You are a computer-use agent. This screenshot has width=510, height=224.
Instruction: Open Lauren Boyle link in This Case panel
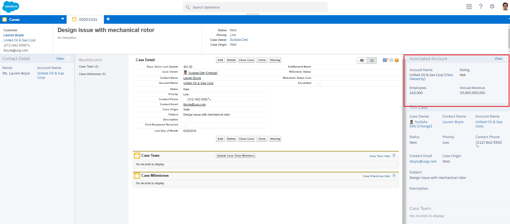453,122
